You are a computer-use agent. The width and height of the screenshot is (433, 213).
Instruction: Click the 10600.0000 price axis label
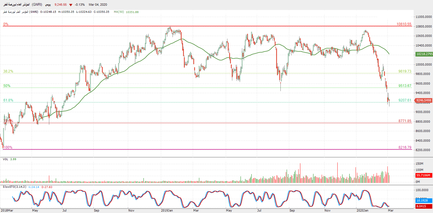(424, 36)
